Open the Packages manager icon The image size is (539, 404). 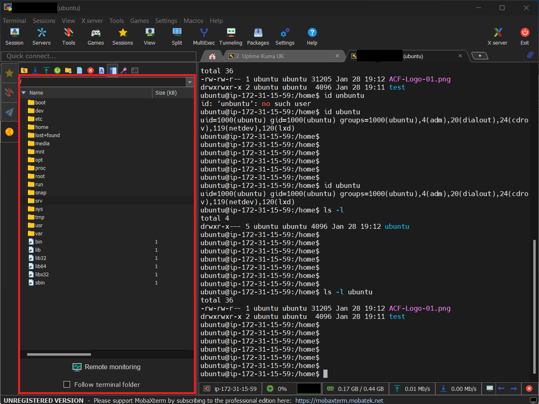pos(258,36)
